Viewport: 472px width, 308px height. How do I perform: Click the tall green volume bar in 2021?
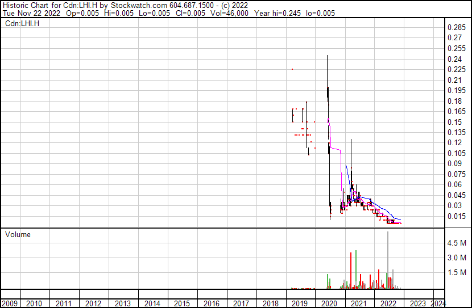point(356,269)
